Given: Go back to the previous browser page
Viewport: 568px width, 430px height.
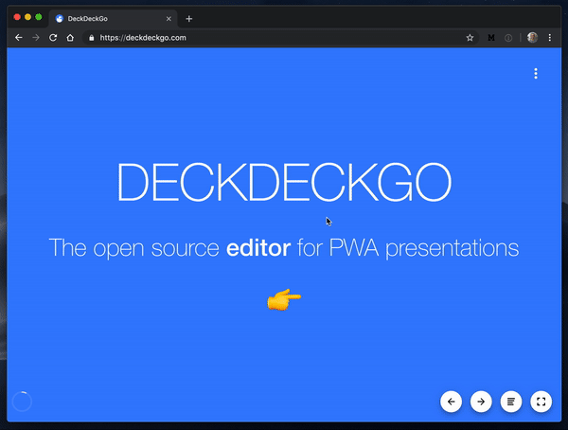Looking at the screenshot, I should pos(19,38).
